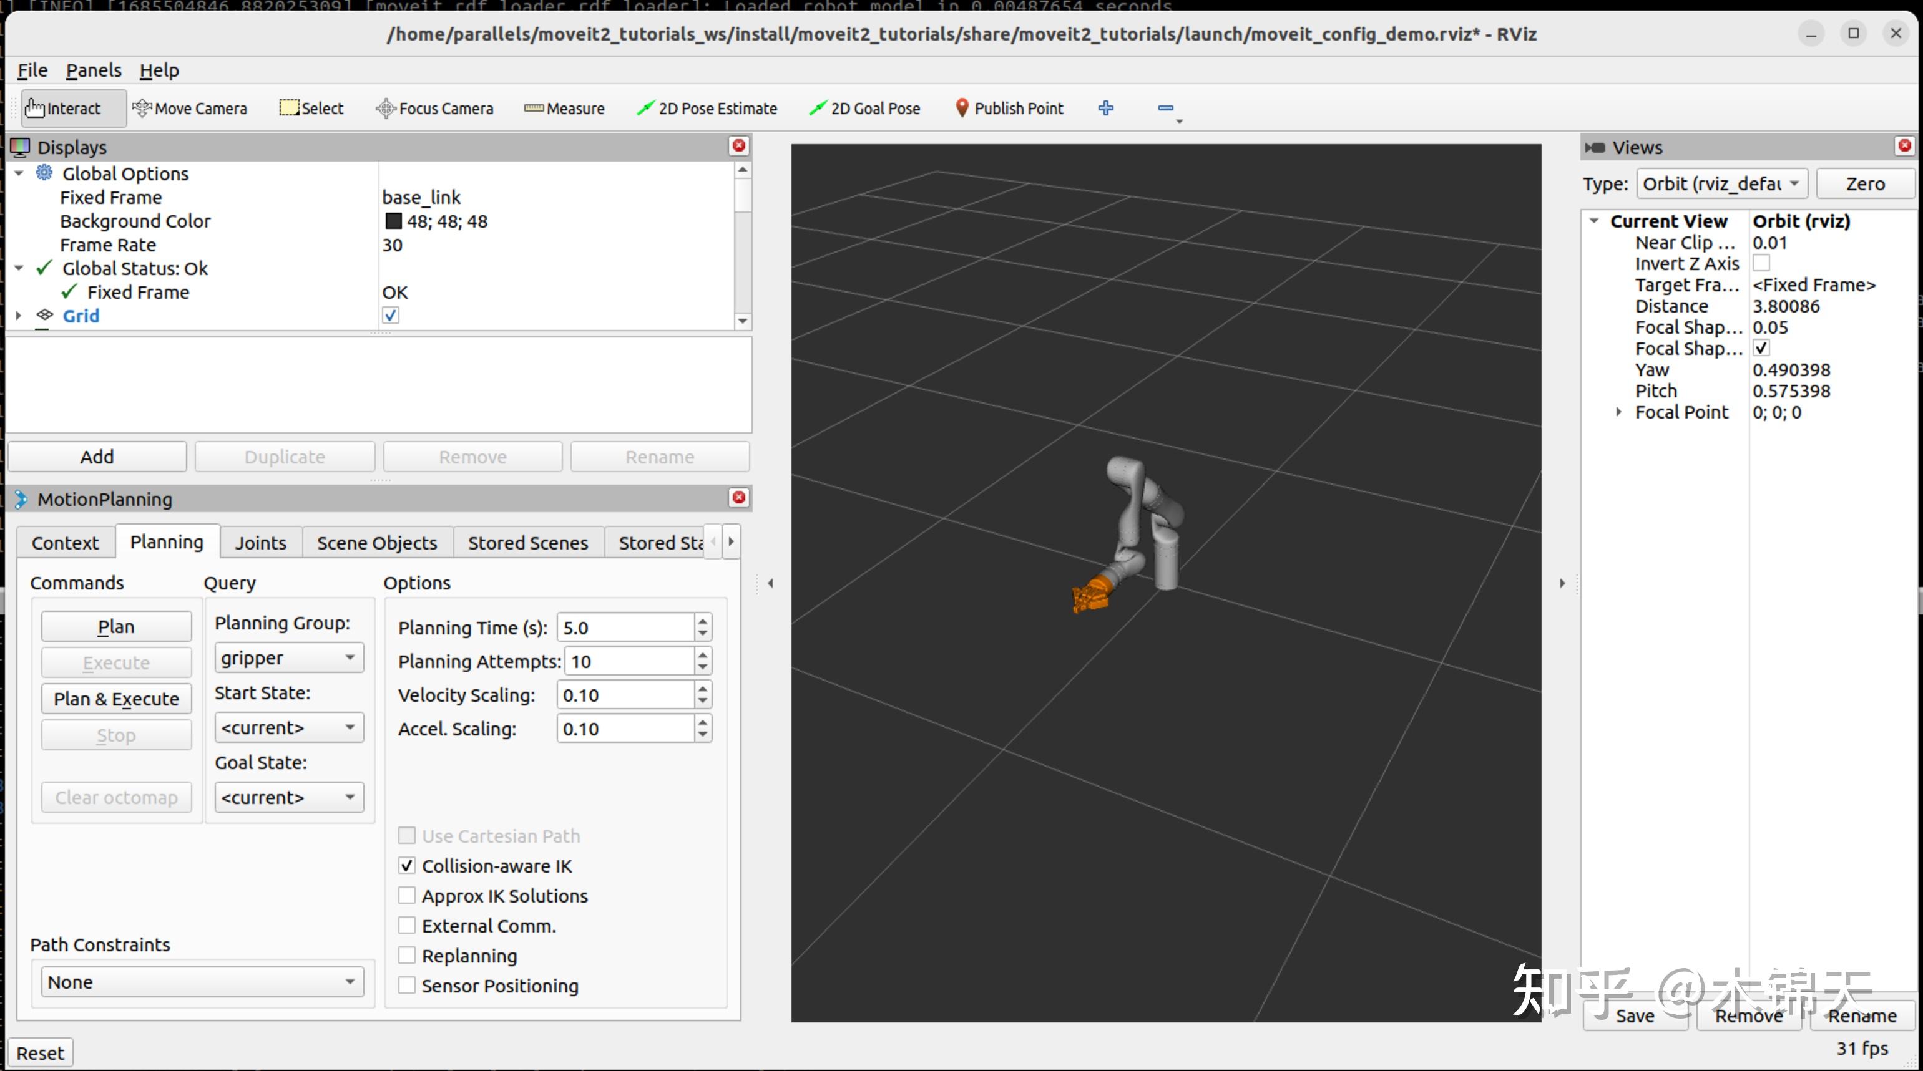Choose the Select tool in toolbar
Screen dimensions: 1923x1071
[311, 107]
